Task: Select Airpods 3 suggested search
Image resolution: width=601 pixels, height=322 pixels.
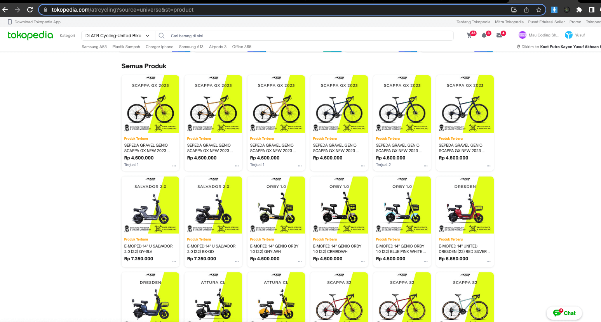Action: click(218, 47)
